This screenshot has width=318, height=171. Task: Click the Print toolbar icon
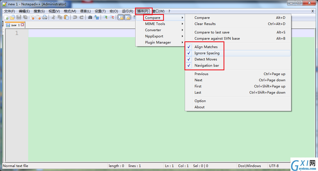(45, 17)
